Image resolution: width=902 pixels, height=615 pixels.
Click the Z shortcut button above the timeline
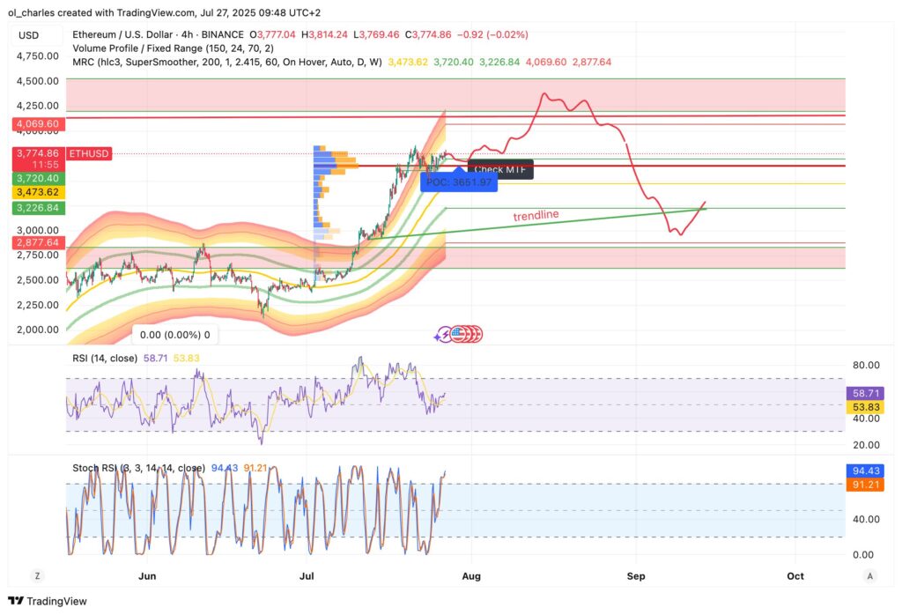pos(37,574)
